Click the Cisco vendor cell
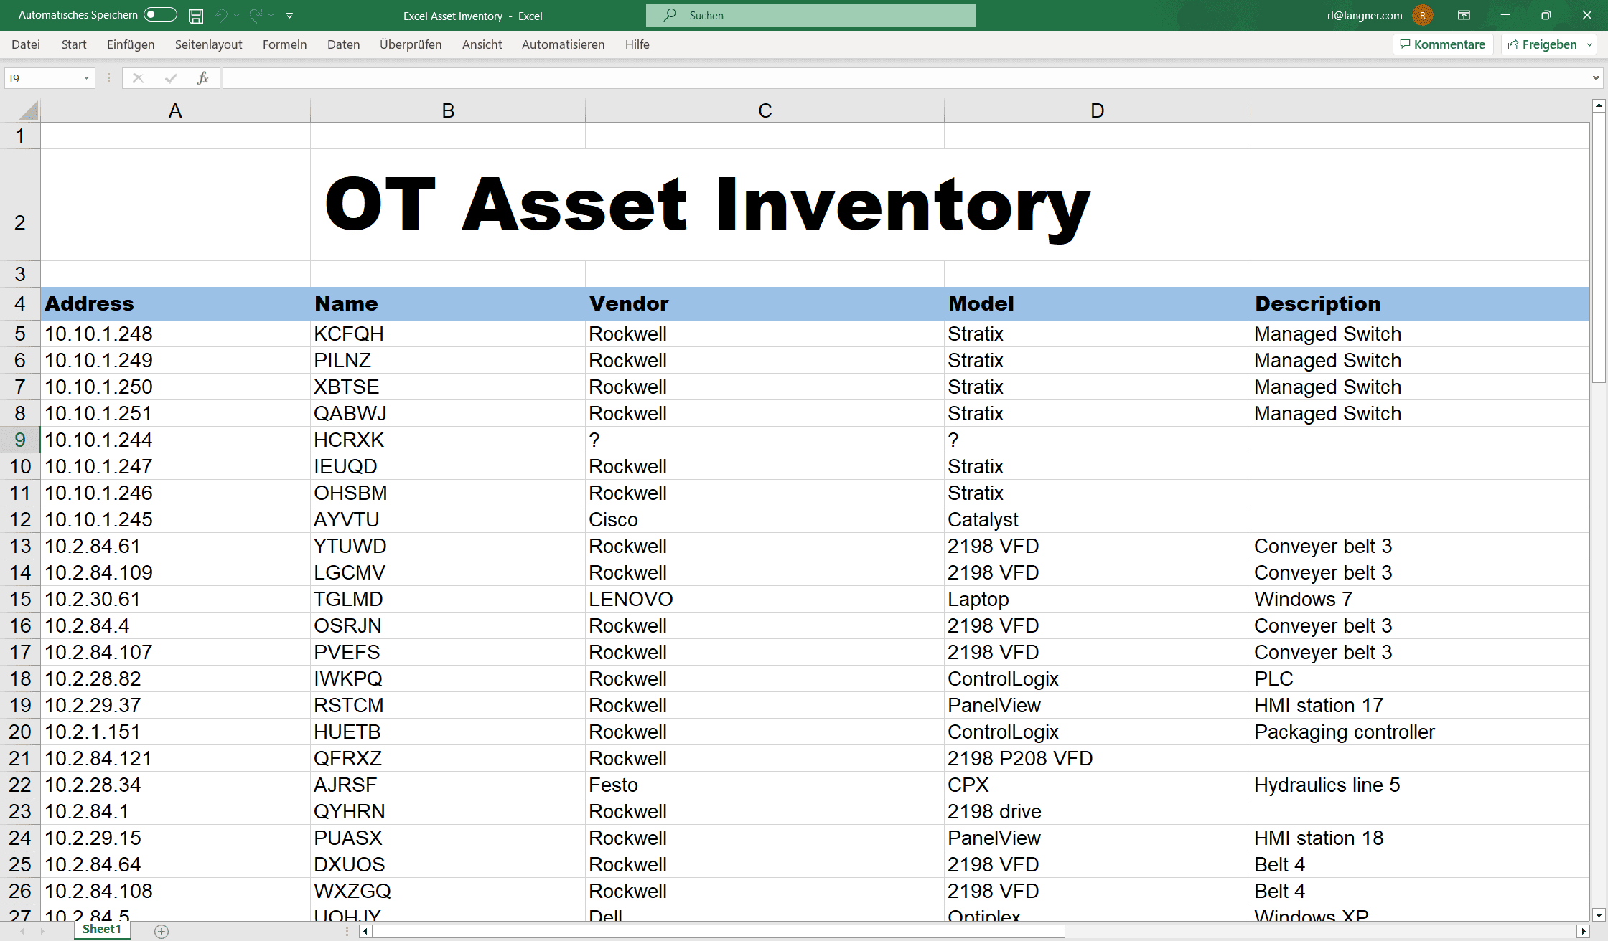 [x=765, y=519]
